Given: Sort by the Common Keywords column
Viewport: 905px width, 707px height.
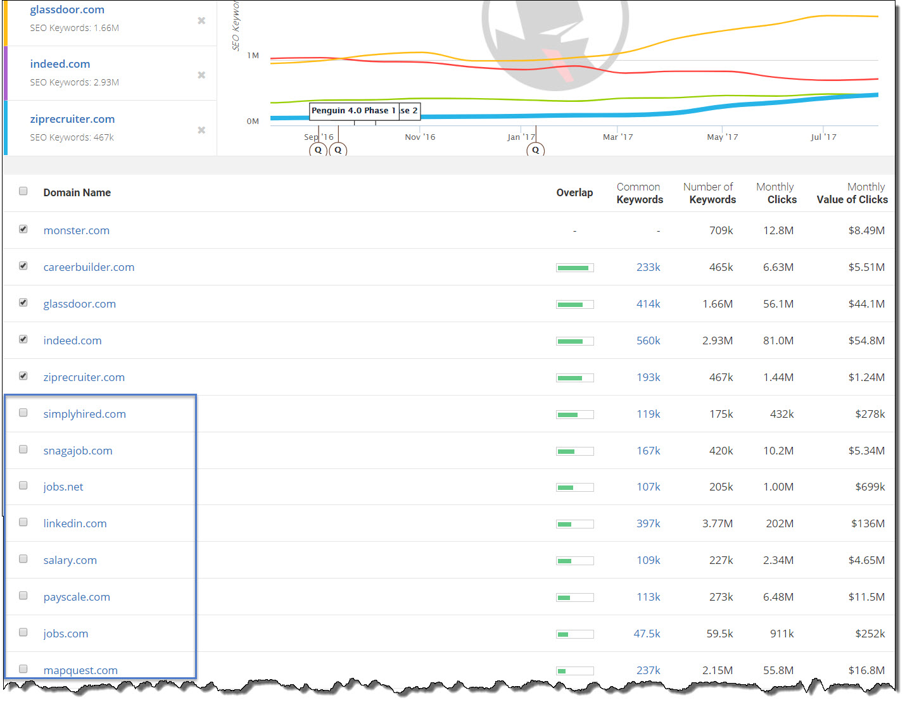Looking at the screenshot, I should 640,193.
